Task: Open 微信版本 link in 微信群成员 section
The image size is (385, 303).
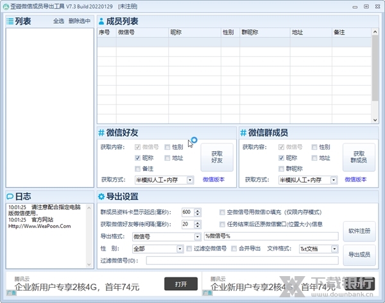Action: [355, 180]
